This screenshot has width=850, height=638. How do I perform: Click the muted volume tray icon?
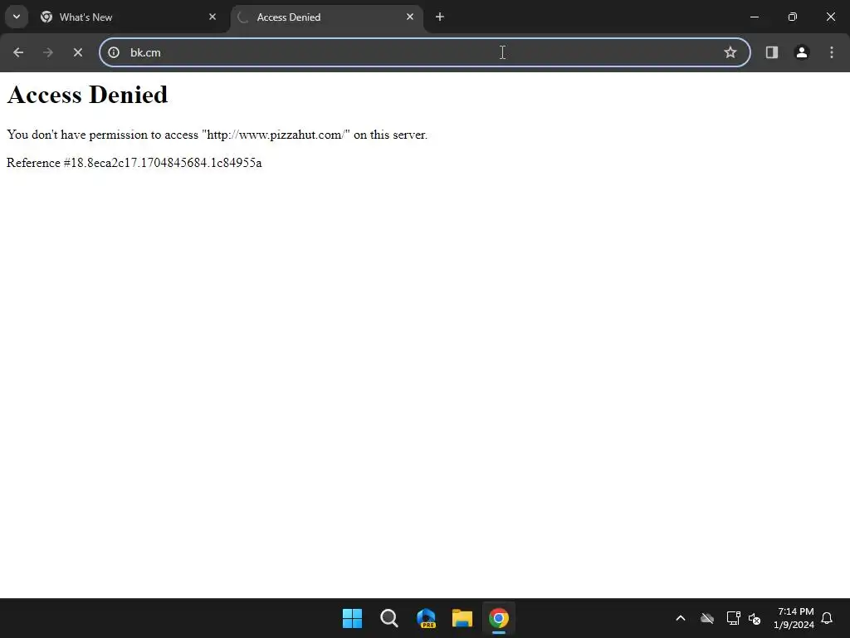point(755,618)
